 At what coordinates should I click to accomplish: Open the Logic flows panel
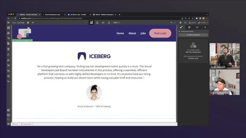click(8, 54)
